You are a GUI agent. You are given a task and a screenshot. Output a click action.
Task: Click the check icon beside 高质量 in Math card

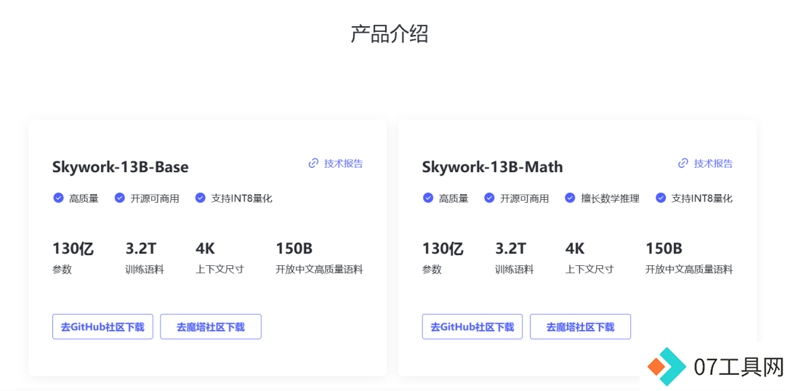428,198
